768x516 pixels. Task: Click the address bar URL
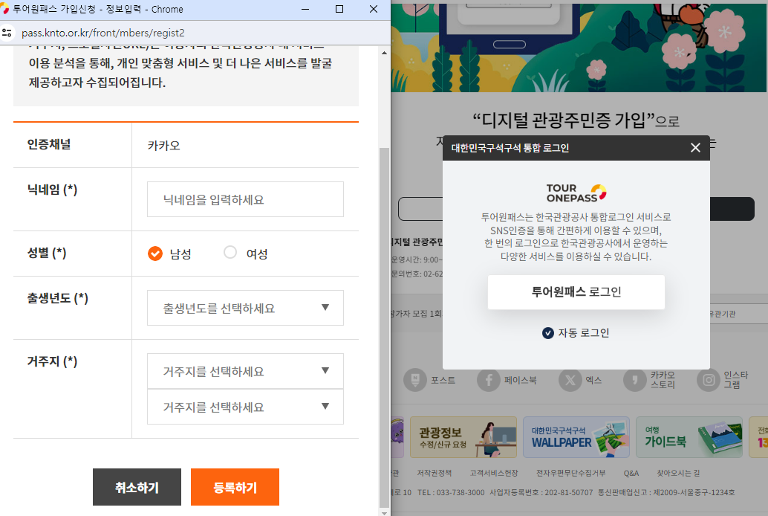pos(103,33)
